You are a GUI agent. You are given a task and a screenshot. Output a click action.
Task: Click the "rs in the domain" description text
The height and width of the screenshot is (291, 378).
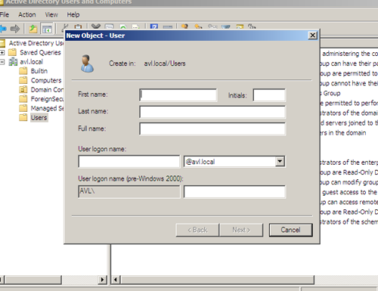(343, 133)
